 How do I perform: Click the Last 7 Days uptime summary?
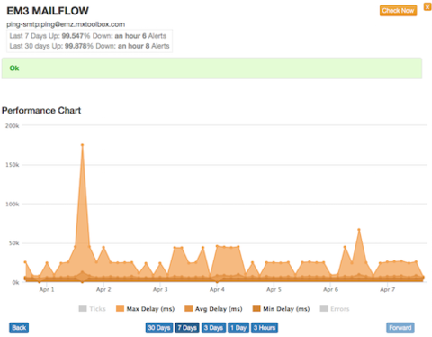click(88, 36)
